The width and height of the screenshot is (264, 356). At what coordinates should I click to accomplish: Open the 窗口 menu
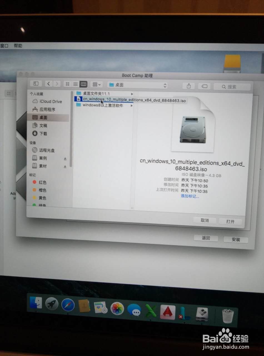(4, 46)
